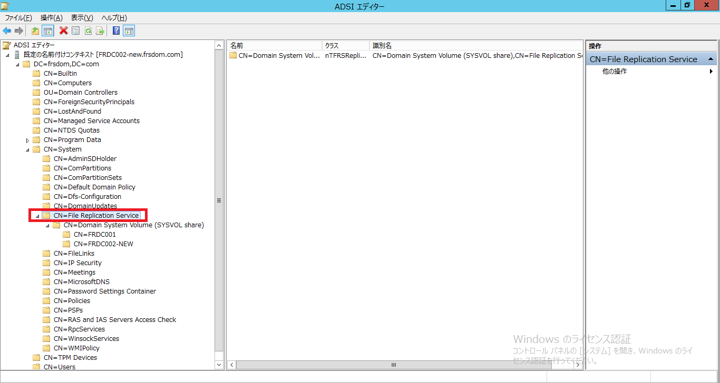Image resolution: width=720 pixels, height=383 pixels.
Task: Open the 操作 menu
Action: (51, 17)
